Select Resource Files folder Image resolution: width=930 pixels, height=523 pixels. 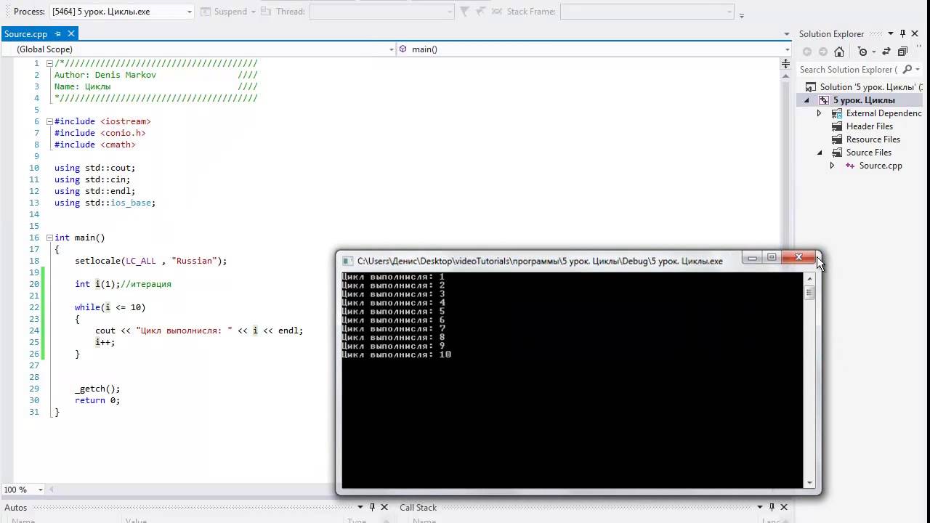873,139
